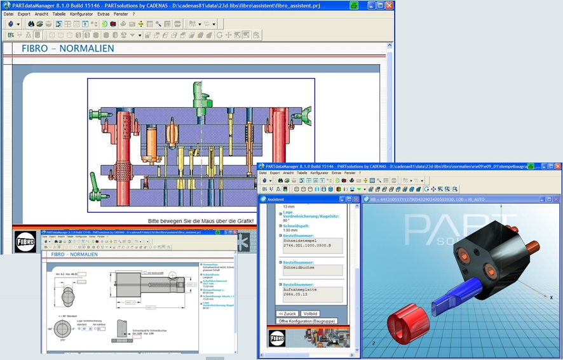
Task: Click table grid icon after yellow arrows, main window
Action: click(150, 24)
